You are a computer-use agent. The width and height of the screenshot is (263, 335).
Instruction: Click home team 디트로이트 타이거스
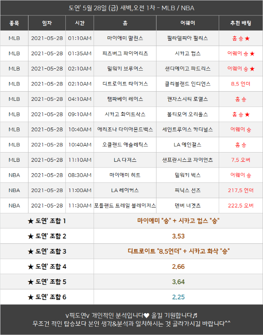(x=125, y=84)
